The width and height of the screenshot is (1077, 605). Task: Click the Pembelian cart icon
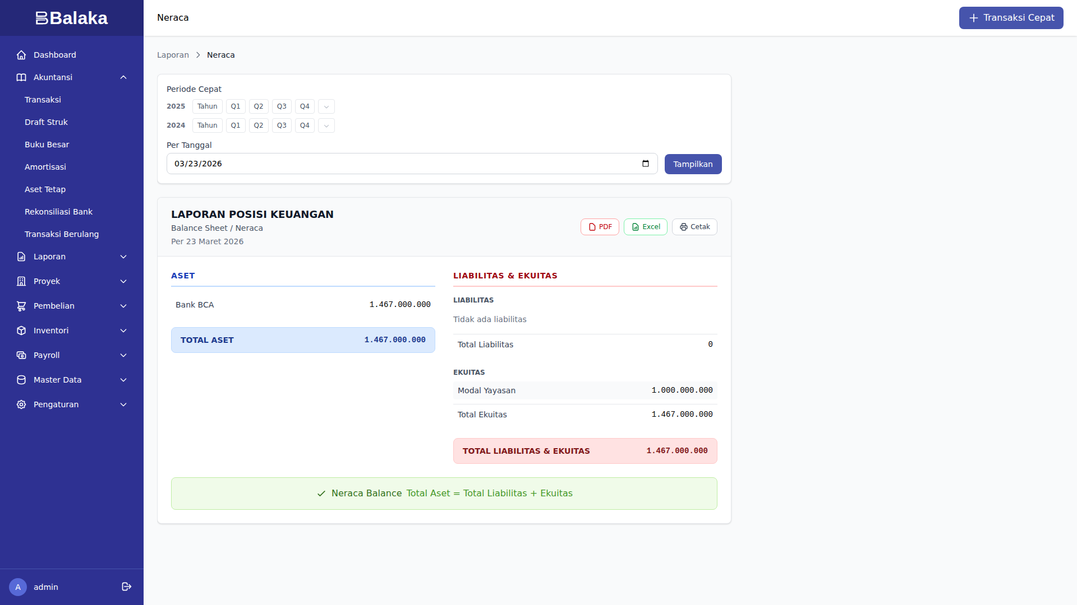(21, 306)
